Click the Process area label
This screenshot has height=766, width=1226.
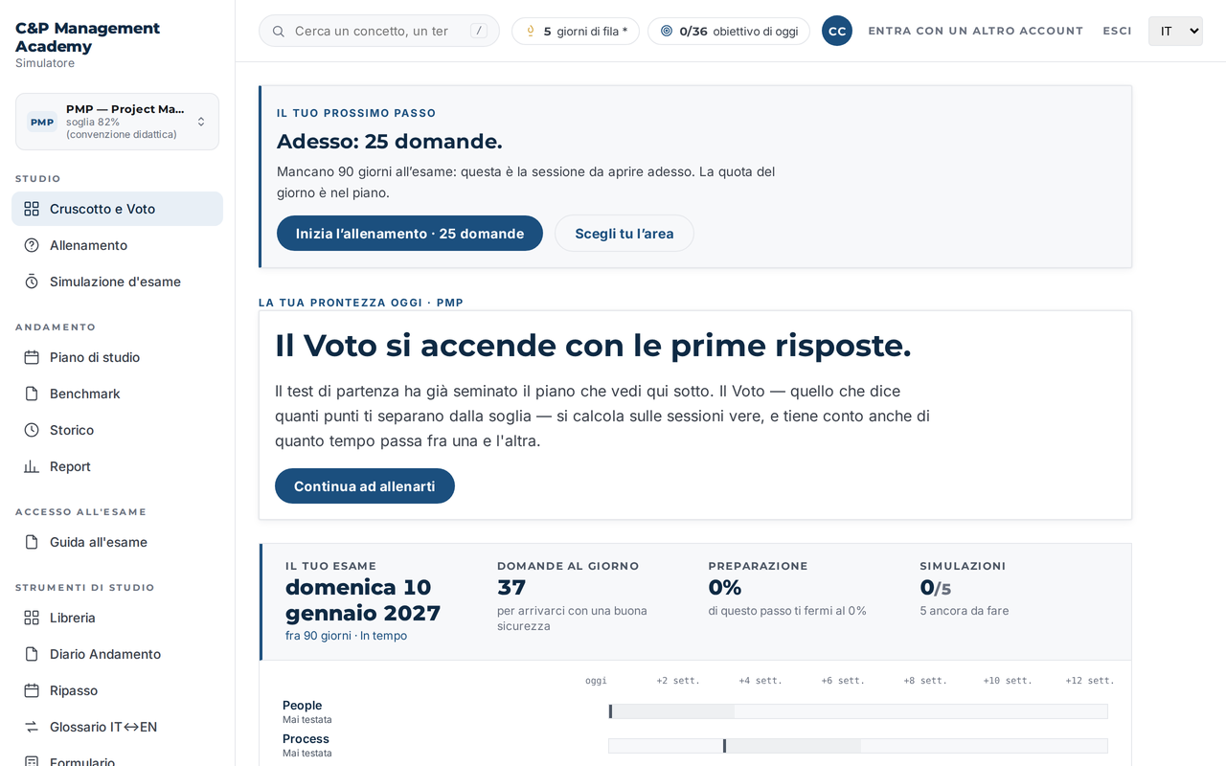click(306, 739)
